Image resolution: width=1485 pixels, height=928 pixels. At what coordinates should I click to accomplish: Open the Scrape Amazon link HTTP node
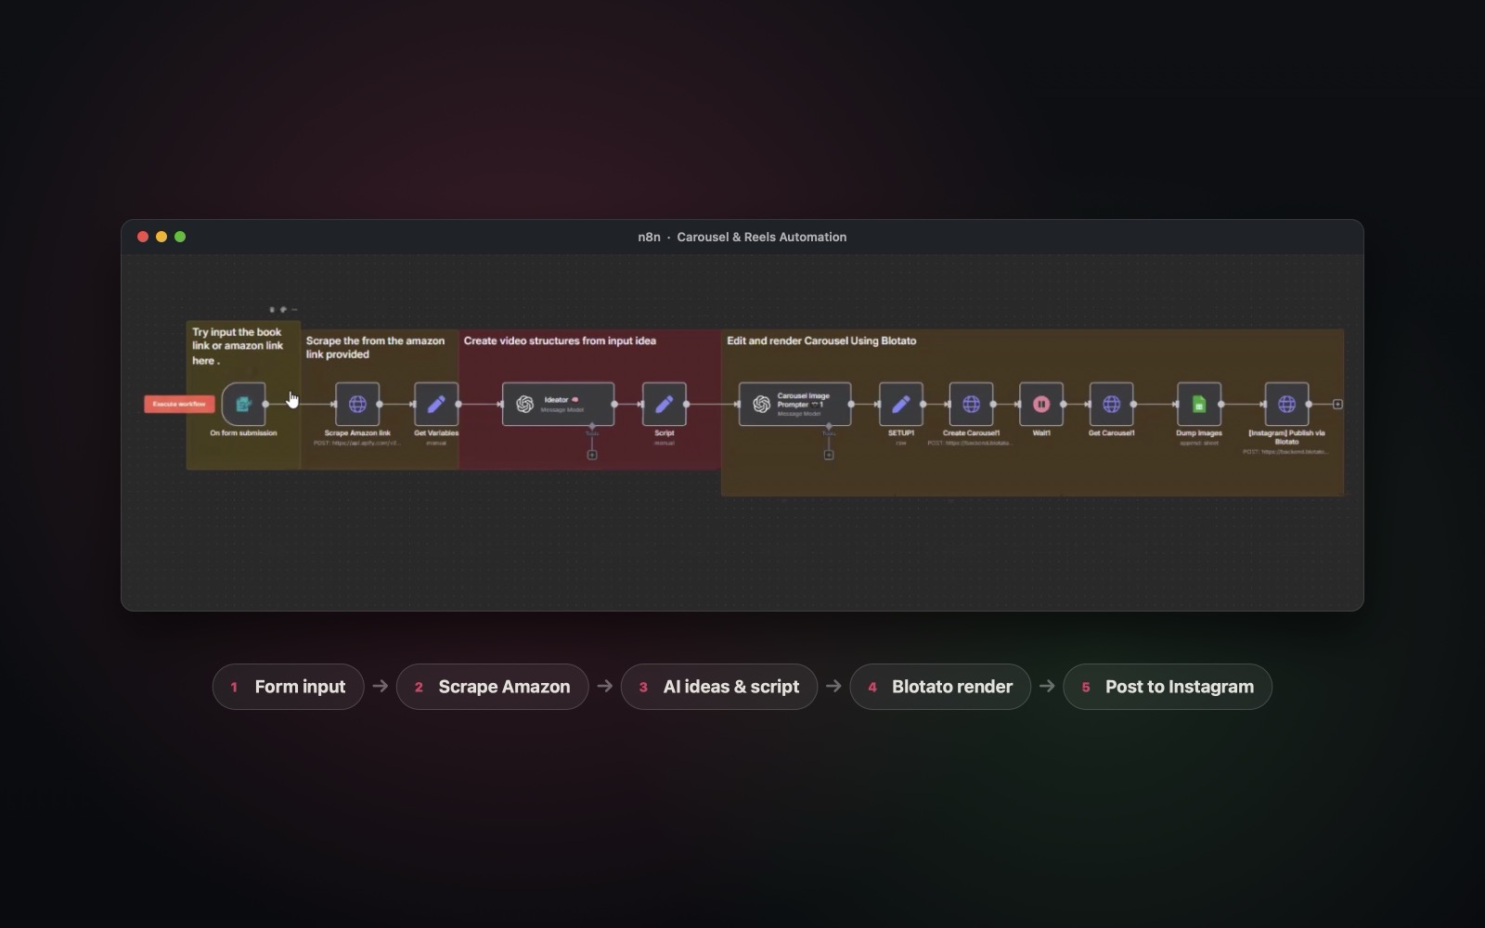[357, 404]
